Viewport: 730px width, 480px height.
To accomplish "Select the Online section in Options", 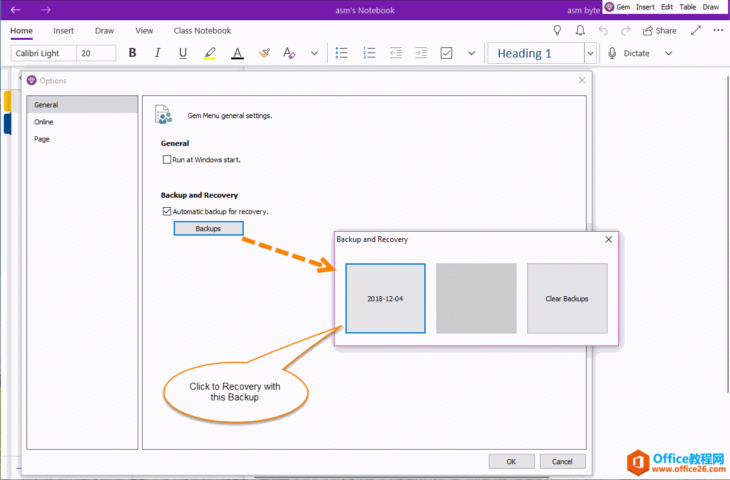I will [44, 121].
